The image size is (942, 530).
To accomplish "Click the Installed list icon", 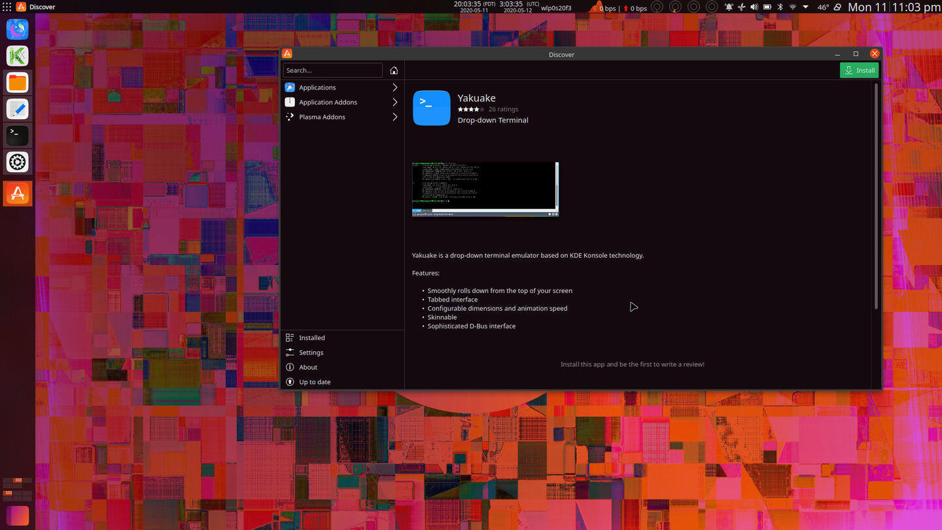I will [x=290, y=338].
